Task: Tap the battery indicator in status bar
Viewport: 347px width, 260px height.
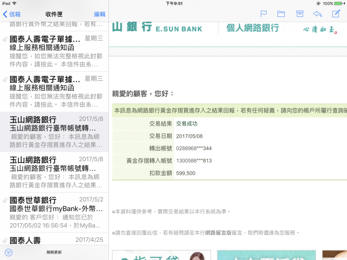Action: click(x=338, y=3)
